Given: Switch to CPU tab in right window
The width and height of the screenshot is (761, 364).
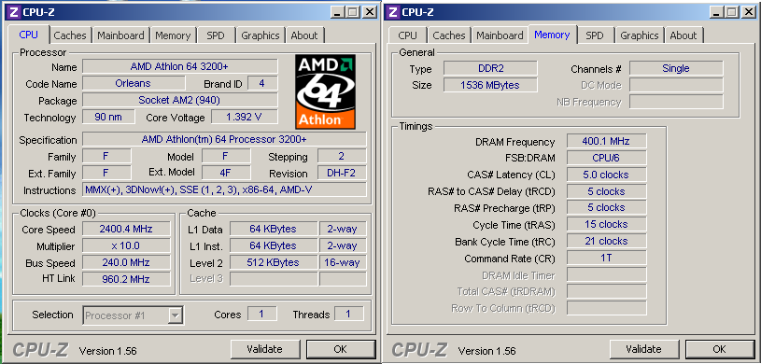Looking at the screenshot, I should [x=407, y=35].
